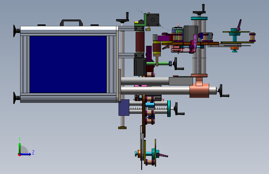Image resolution: width=269 pixels, height=174 pixels.
Task: Select the black stepper motor at the top
Action: pos(153,20)
